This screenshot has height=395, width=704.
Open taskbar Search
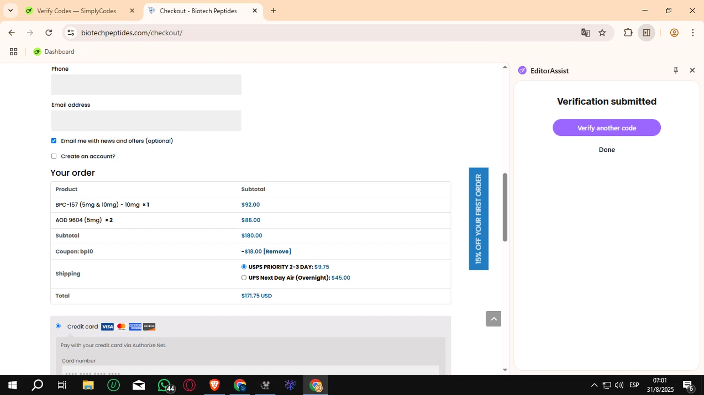point(37,385)
